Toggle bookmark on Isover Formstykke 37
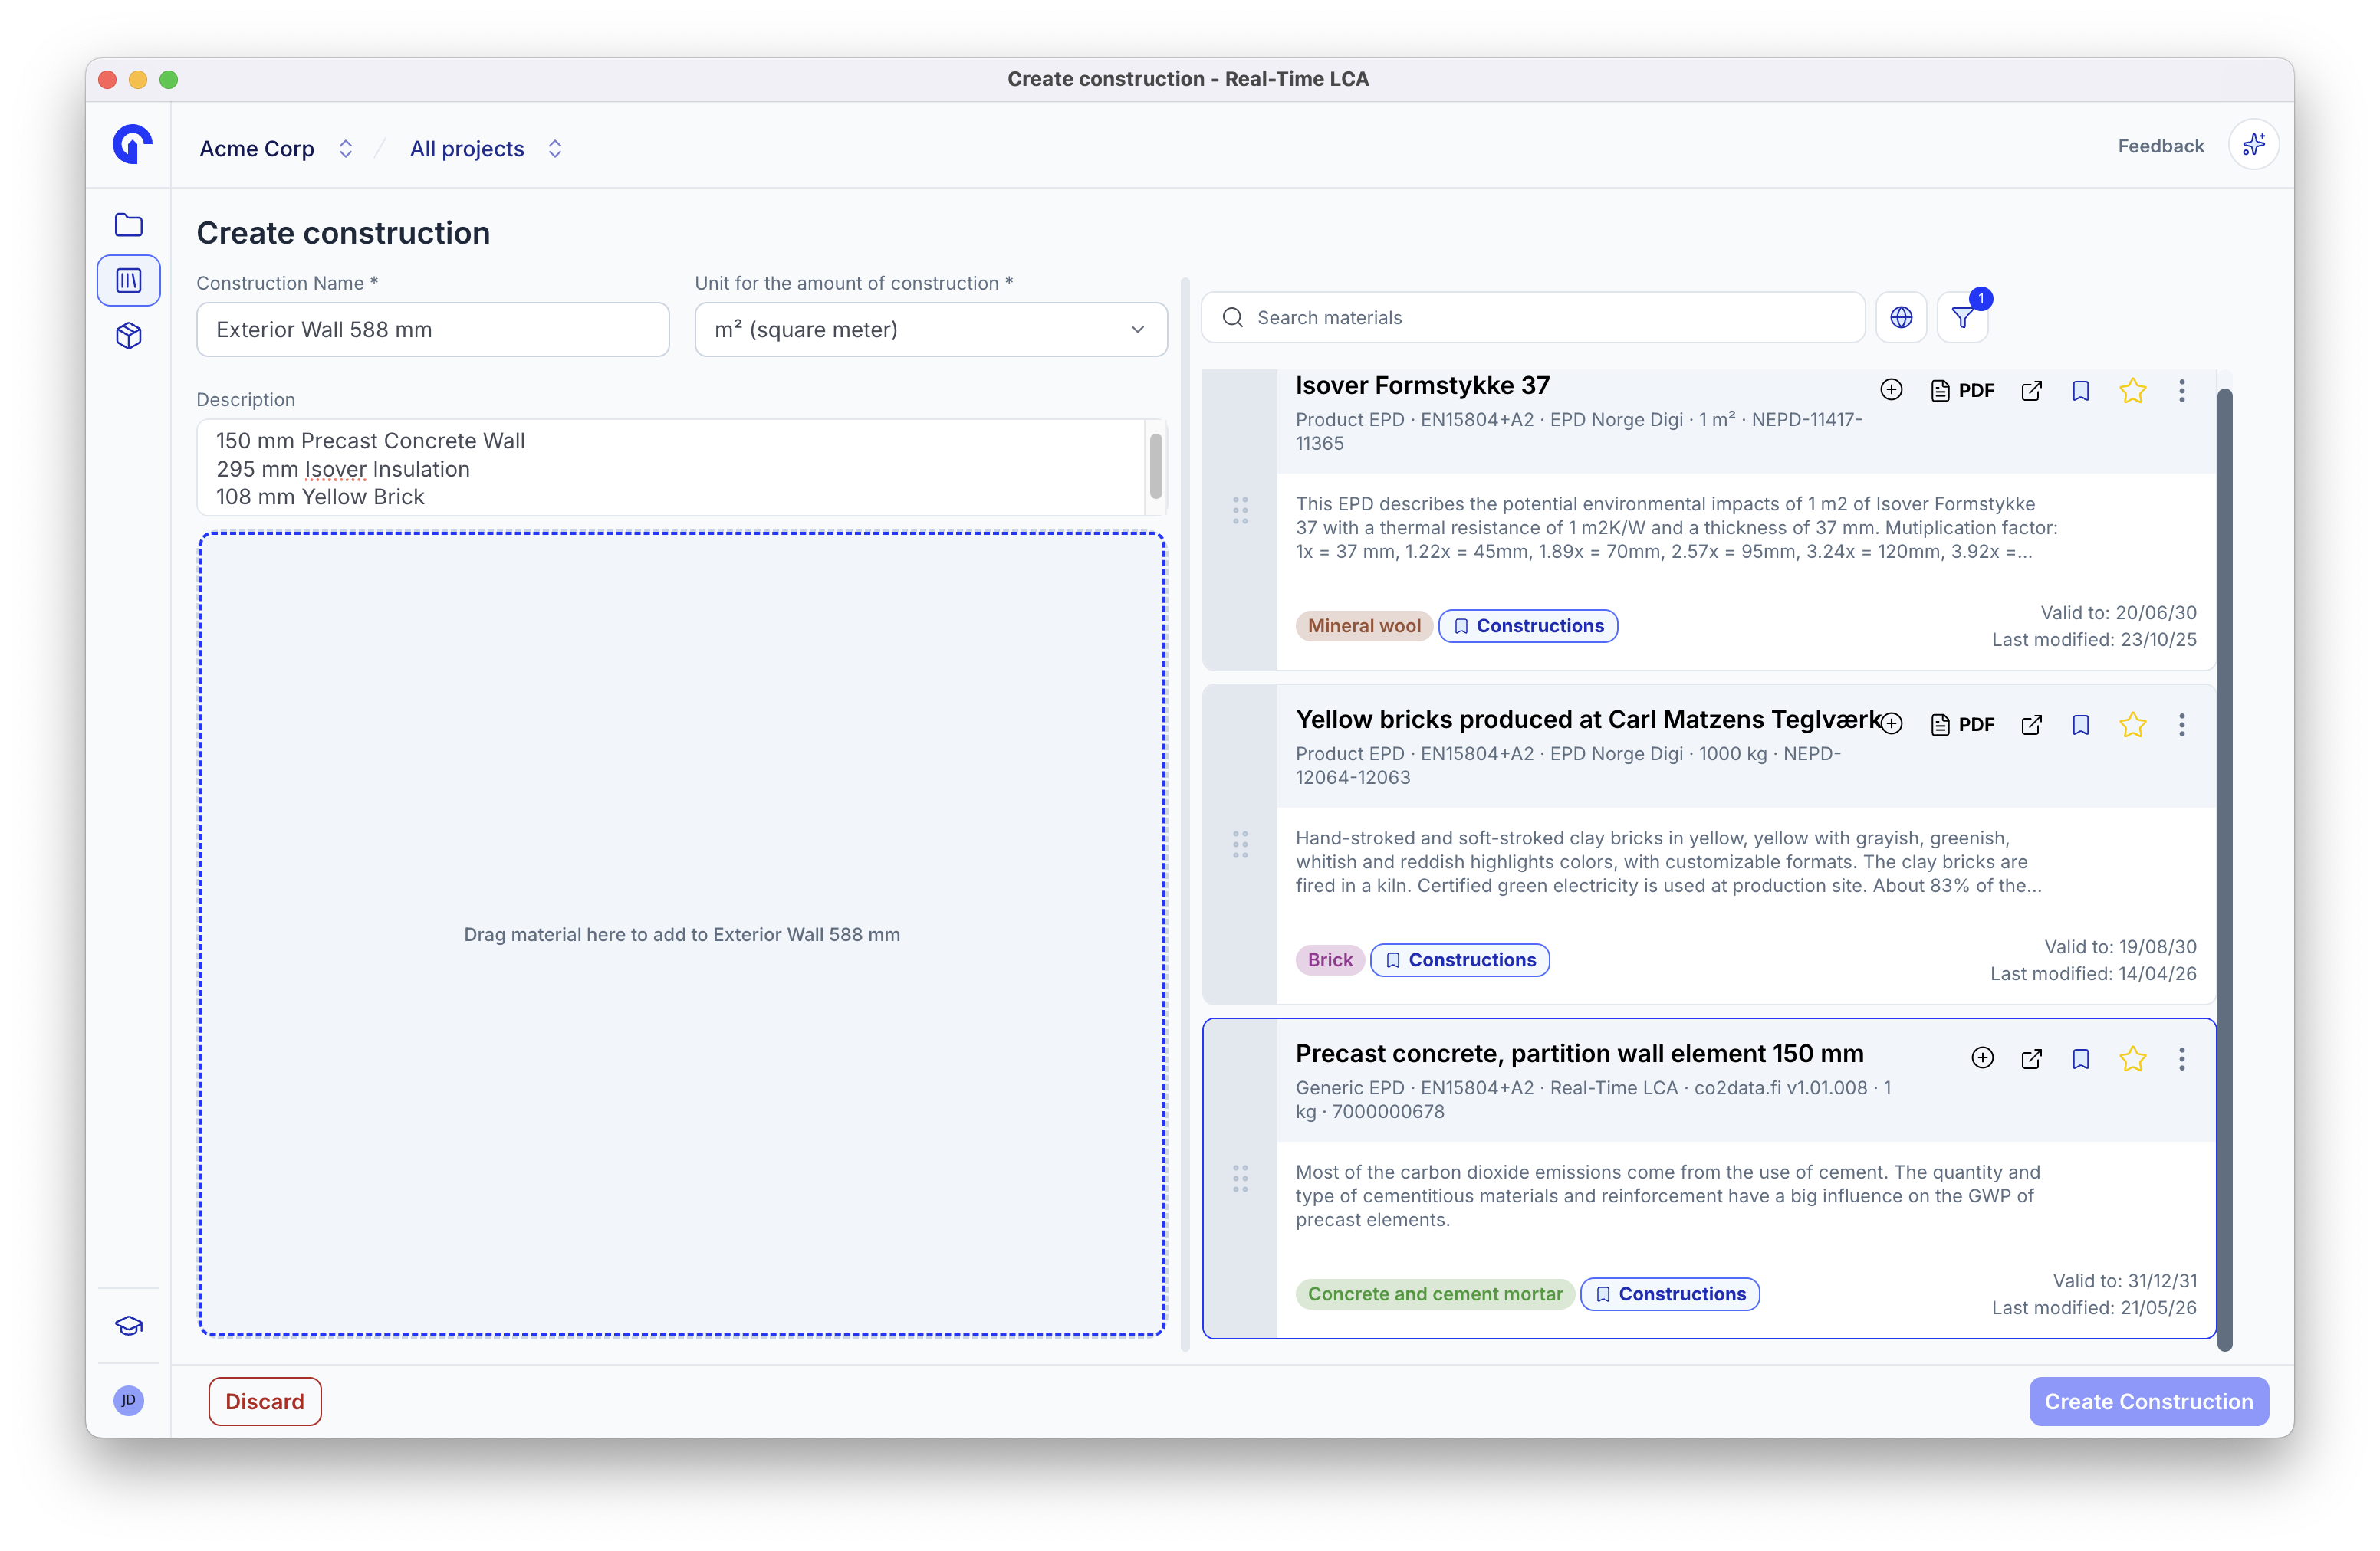 pos(2080,390)
